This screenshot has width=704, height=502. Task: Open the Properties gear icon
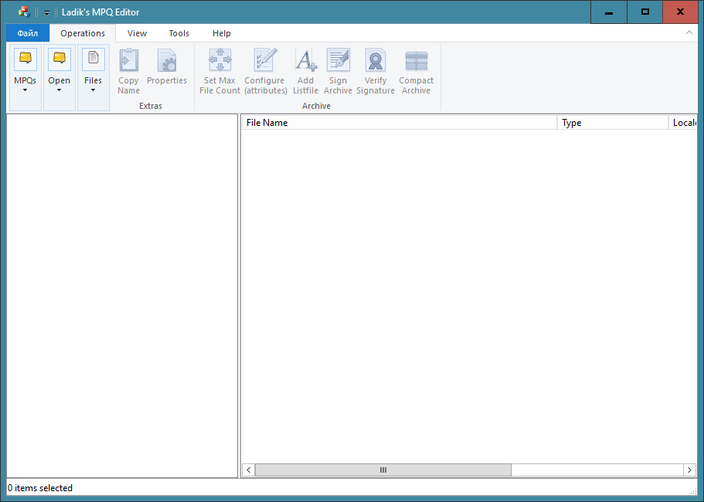tap(167, 60)
